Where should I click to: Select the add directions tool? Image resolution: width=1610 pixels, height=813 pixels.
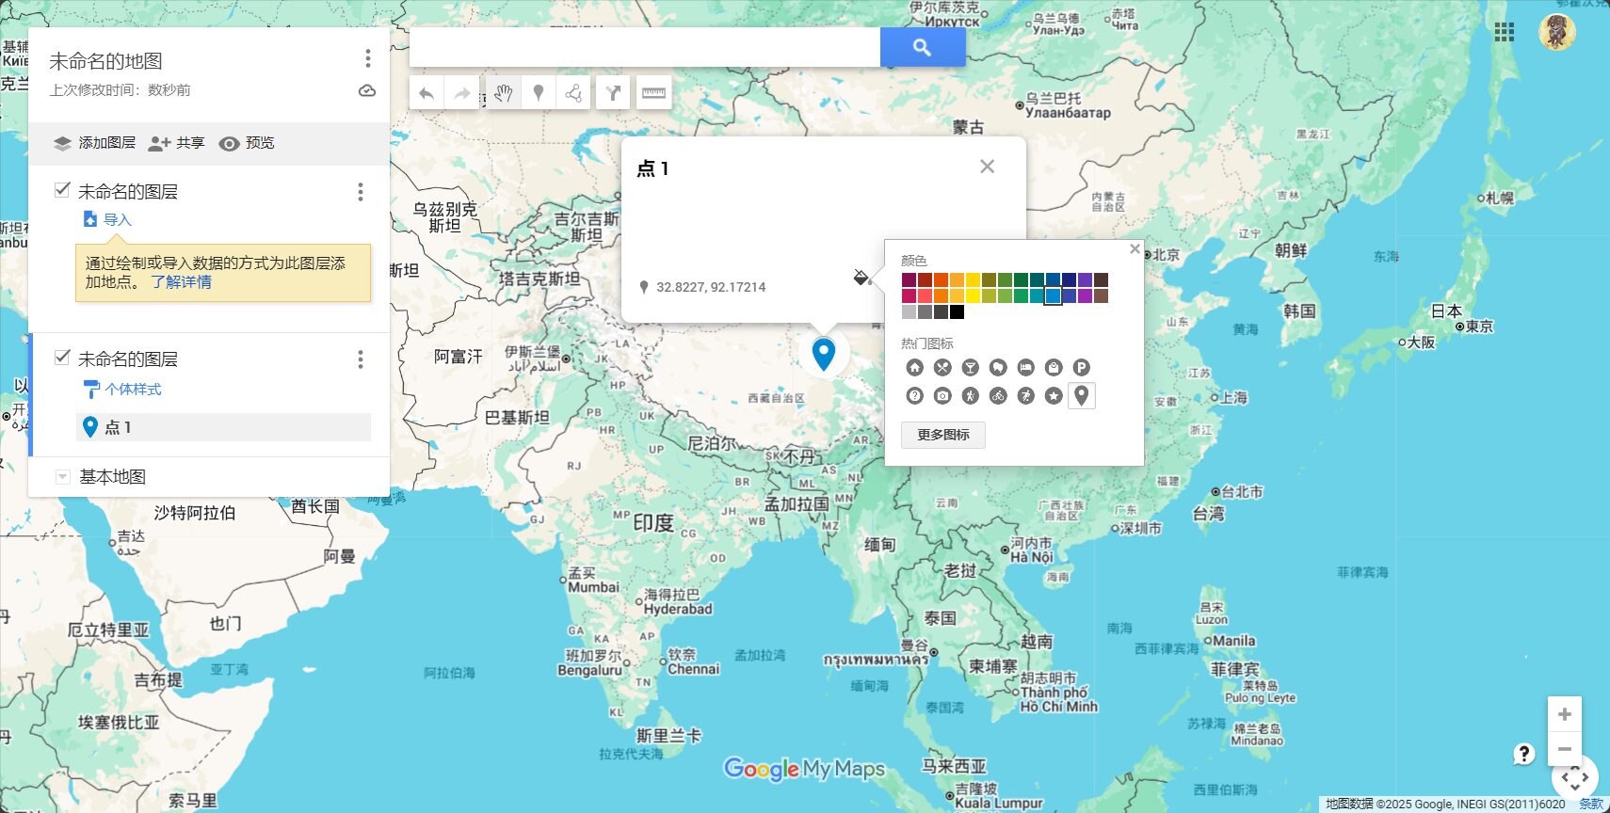613,93
